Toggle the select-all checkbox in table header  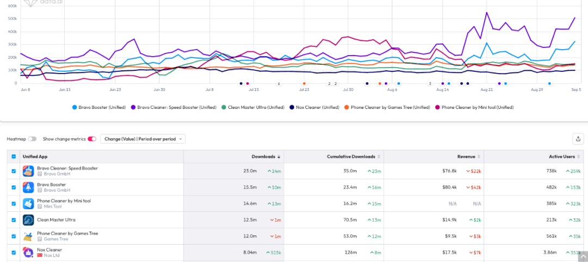click(x=14, y=156)
